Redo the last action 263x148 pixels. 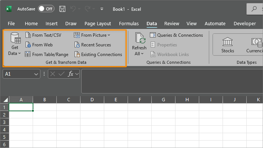point(88,9)
